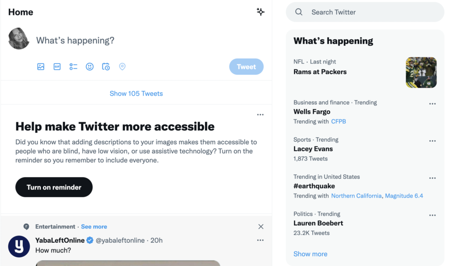Open YabaLeftOnline tweet options menu

coord(260,240)
